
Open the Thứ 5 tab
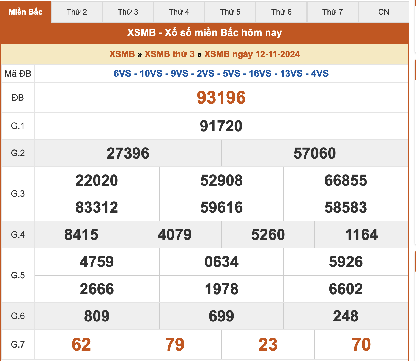(230, 12)
